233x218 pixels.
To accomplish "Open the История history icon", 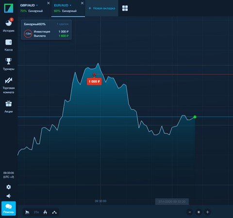I will pos(9,23).
